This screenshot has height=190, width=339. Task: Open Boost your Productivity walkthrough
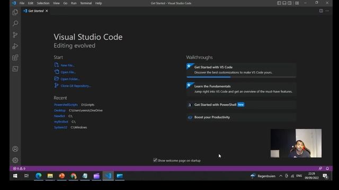point(241,117)
